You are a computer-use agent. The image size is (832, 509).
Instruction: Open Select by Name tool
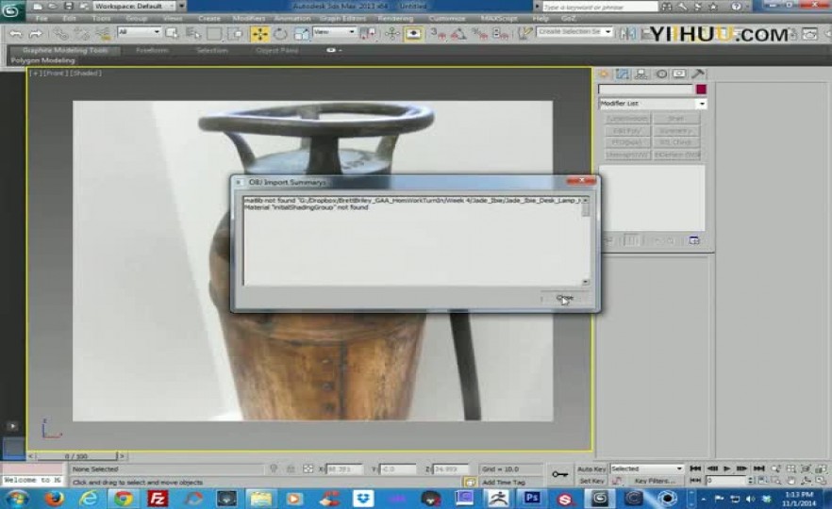pyautogui.click(x=193, y=34)
